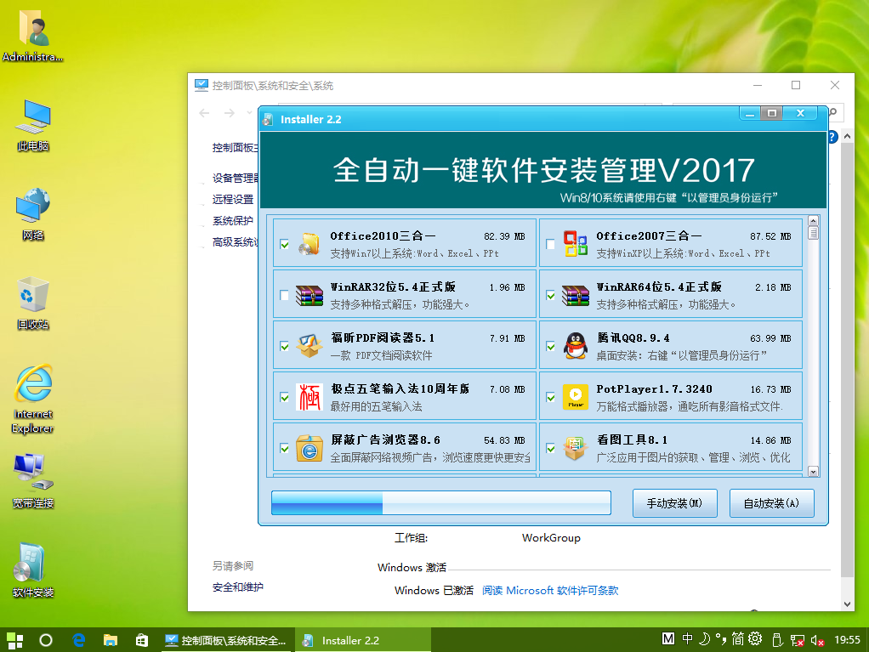Viewport: 869px width, 652px height.
Task: Click the 屏蔽广告浏览器 icon
Action: click(310, 448)
